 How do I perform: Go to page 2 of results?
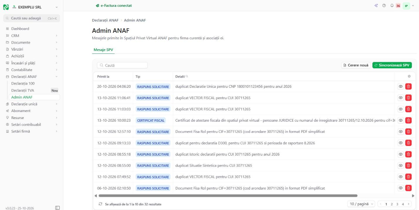pyautogui.click(x=392, y=204)
